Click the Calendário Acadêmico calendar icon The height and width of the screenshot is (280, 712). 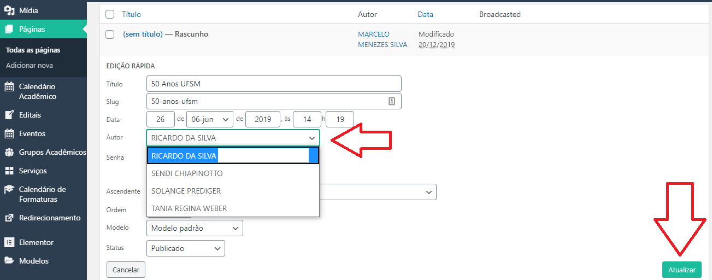tap(9, 87)
